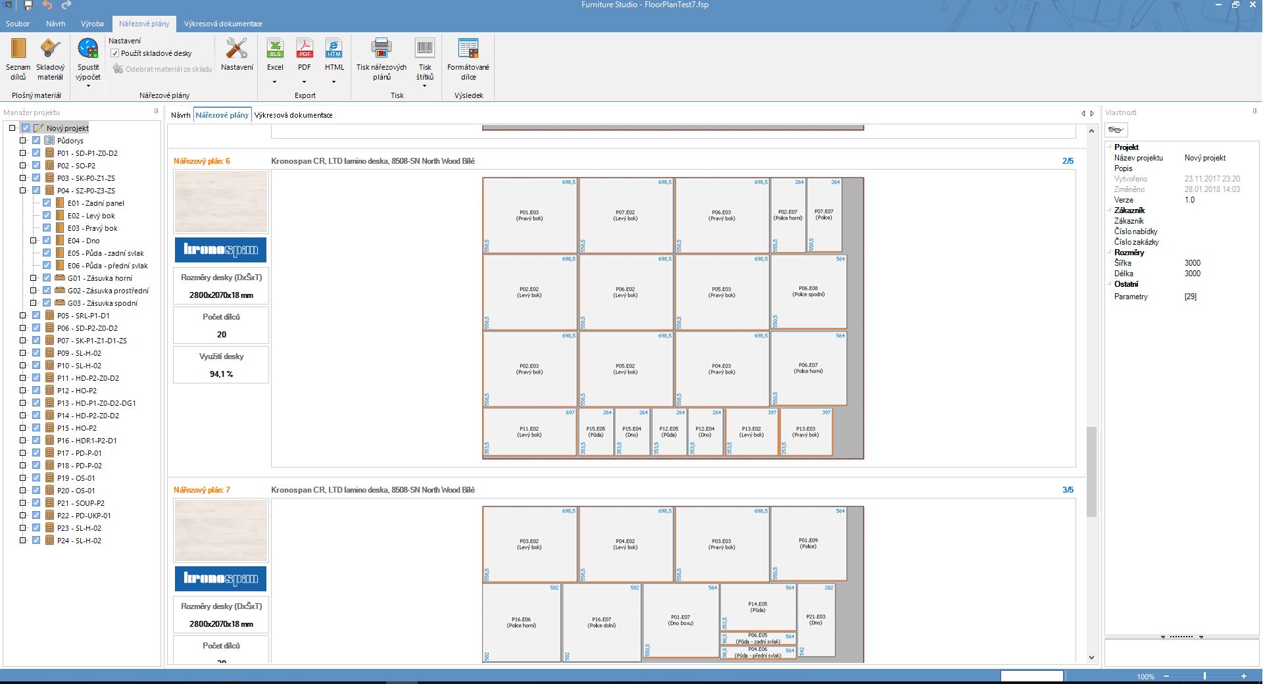Export cutting plans to PDF
Image resolution: width=1263 pixels, height=684 pixels.
pyautogui.click(x=305, y=55)
